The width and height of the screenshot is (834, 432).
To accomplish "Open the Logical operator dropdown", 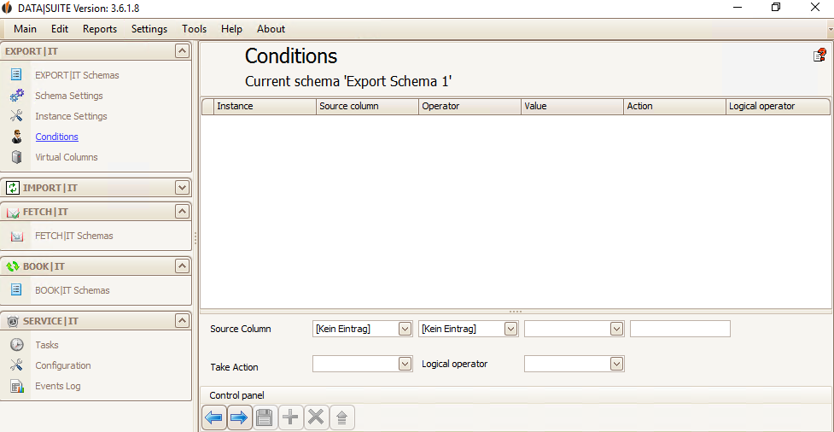I will [616, 364].
